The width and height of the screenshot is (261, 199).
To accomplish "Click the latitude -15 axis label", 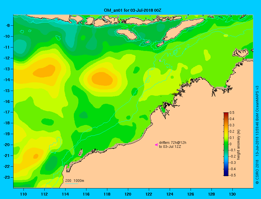I will (6, 91).
